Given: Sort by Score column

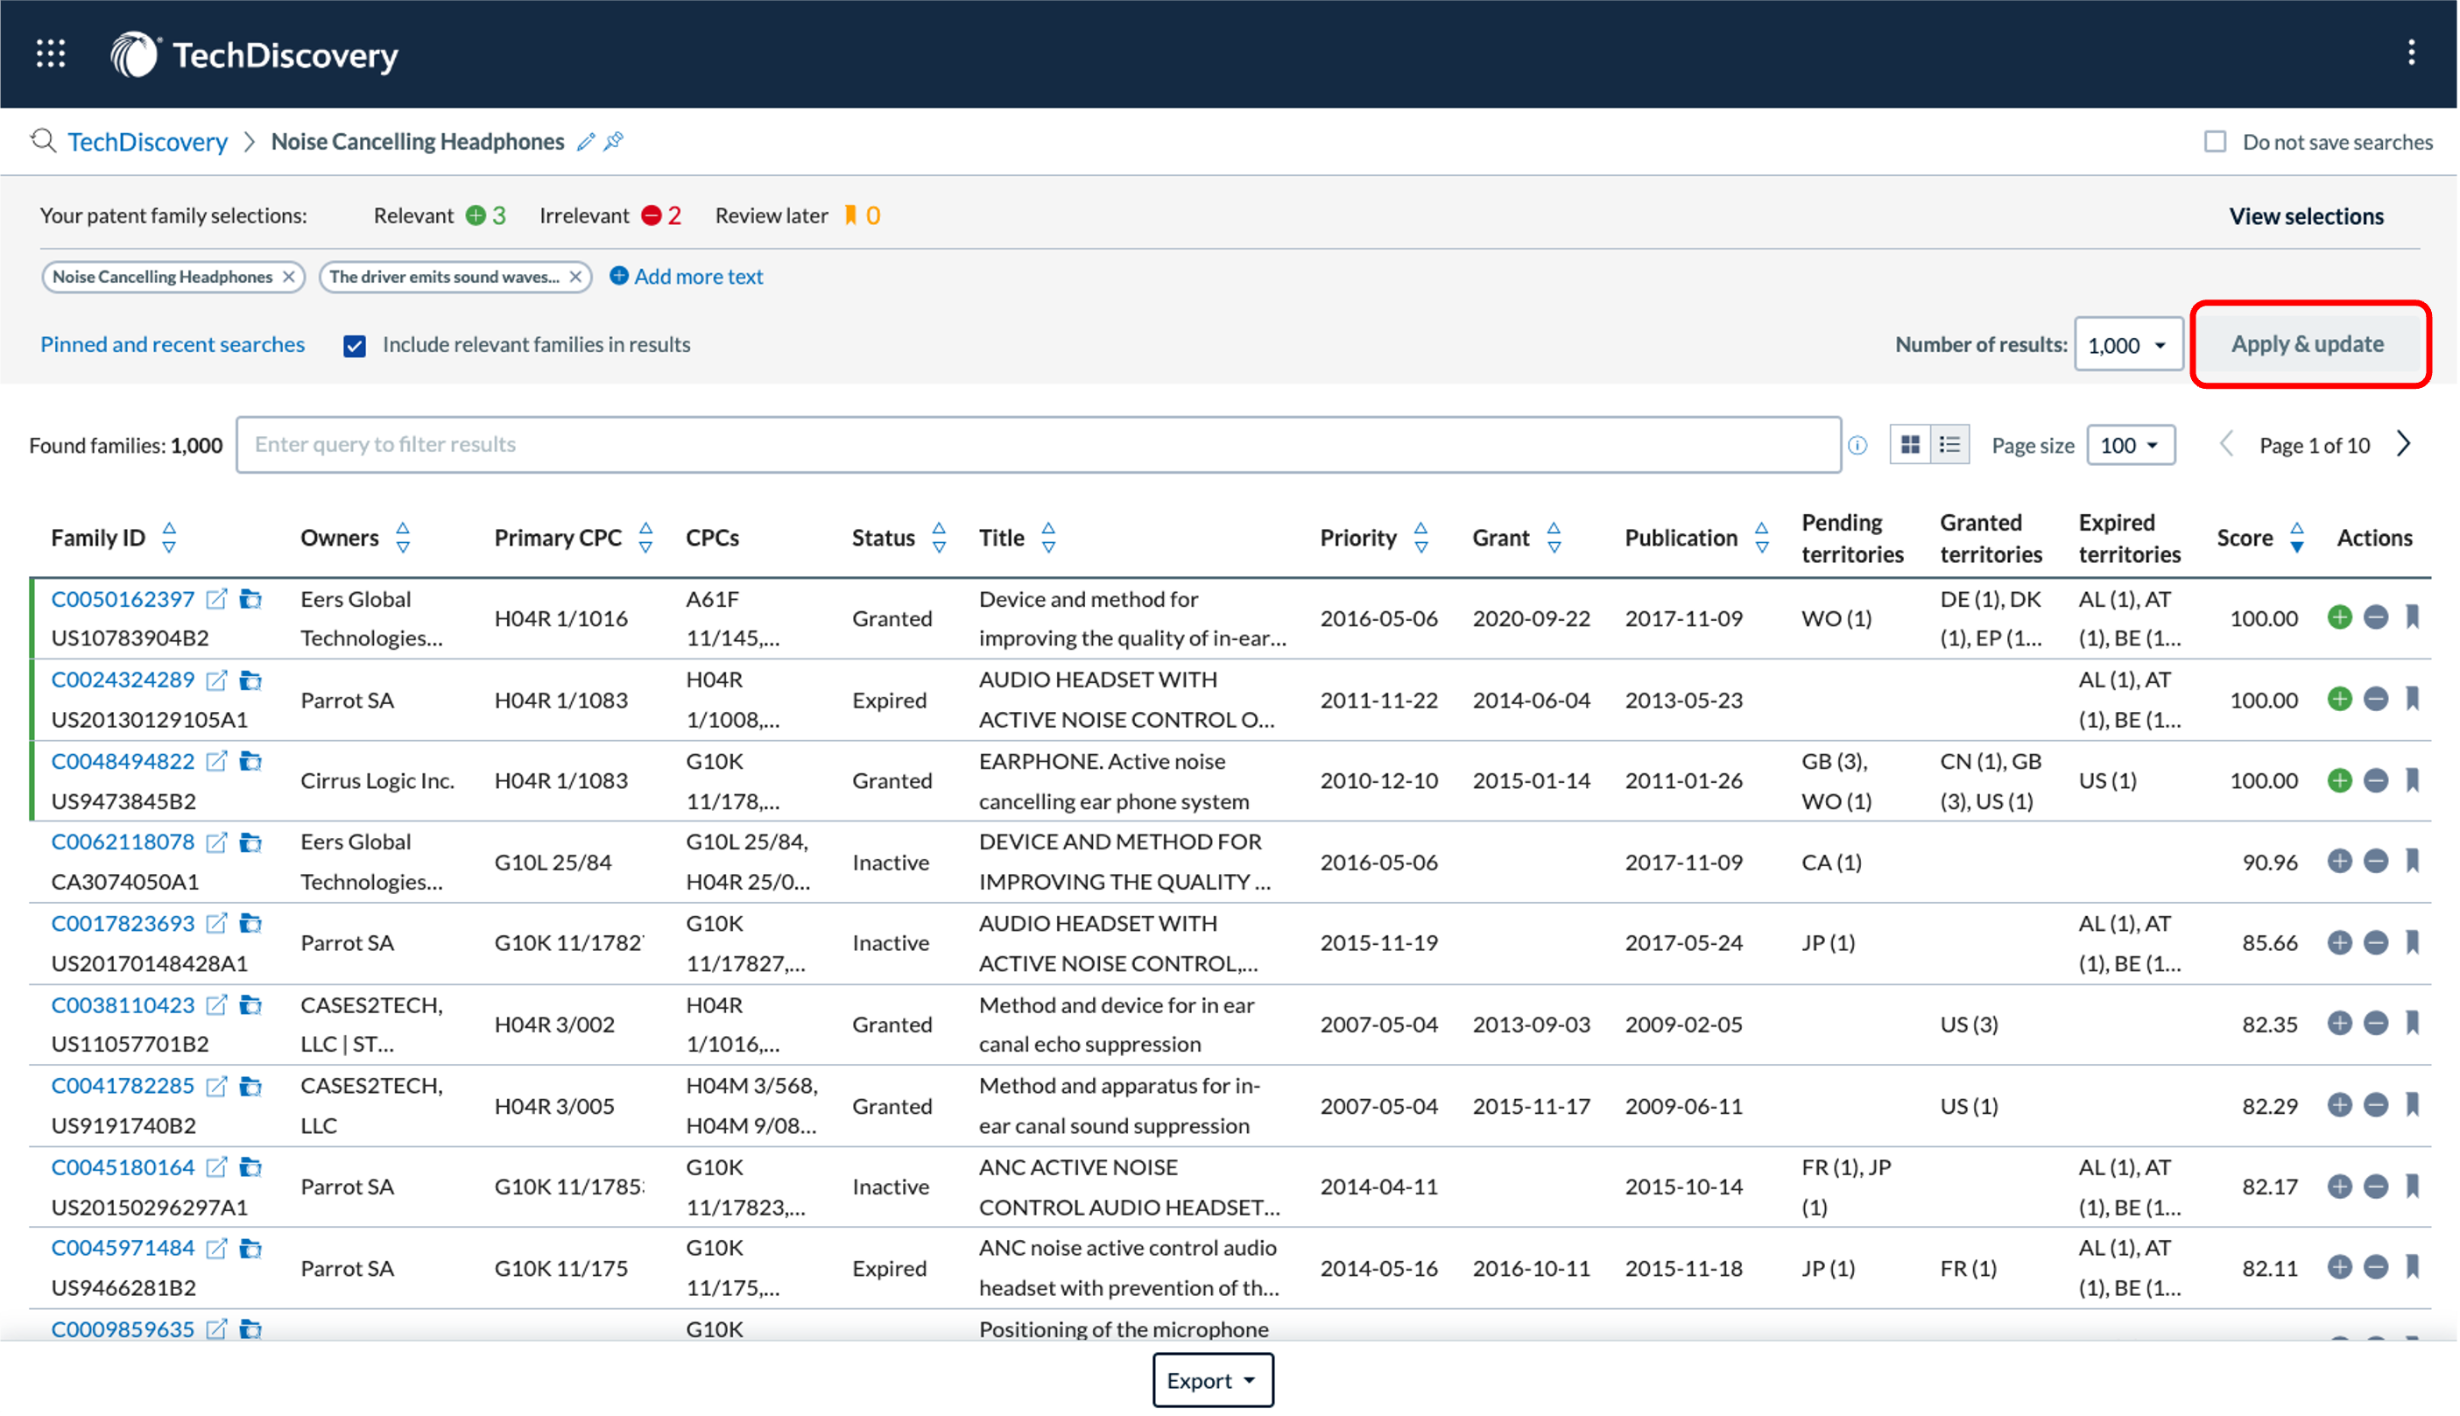Looking at the screenshot, I should pos(2296,538).
